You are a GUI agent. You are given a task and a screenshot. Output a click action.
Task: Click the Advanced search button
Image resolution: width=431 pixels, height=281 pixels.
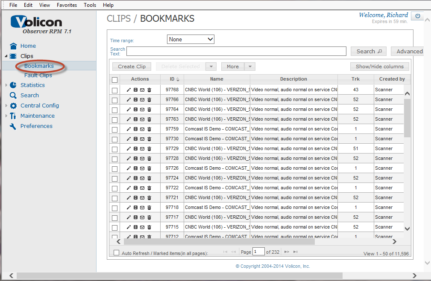click(x=408, y=51)
